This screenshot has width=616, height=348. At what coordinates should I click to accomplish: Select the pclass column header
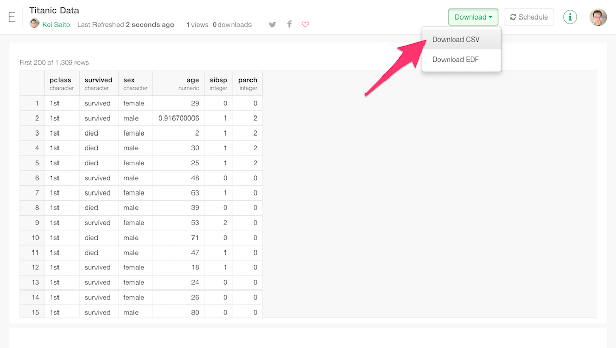61,83
